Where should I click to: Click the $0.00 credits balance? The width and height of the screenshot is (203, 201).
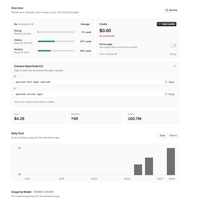click(x=105, y=31)
